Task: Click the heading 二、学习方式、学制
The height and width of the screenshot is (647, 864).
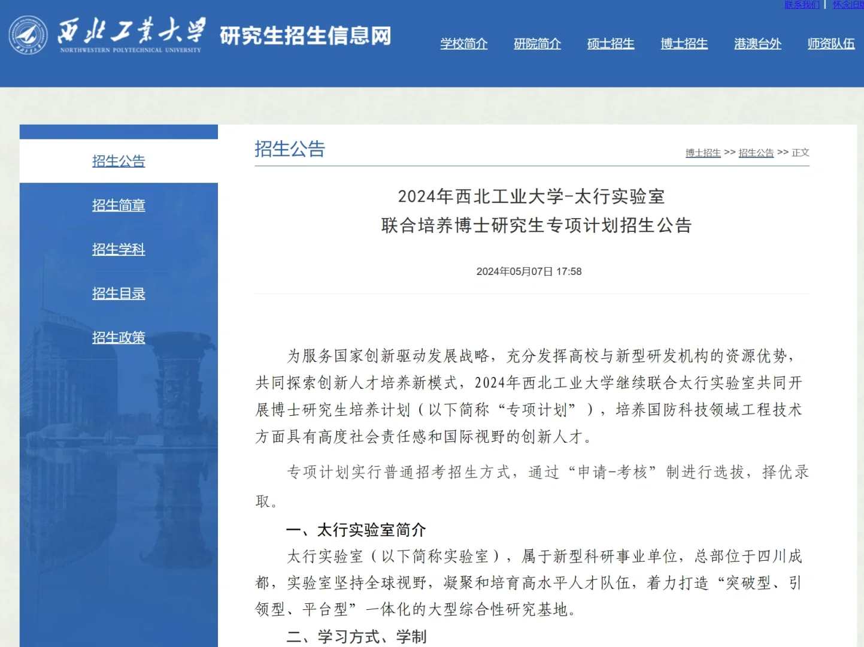Action: 356,636
